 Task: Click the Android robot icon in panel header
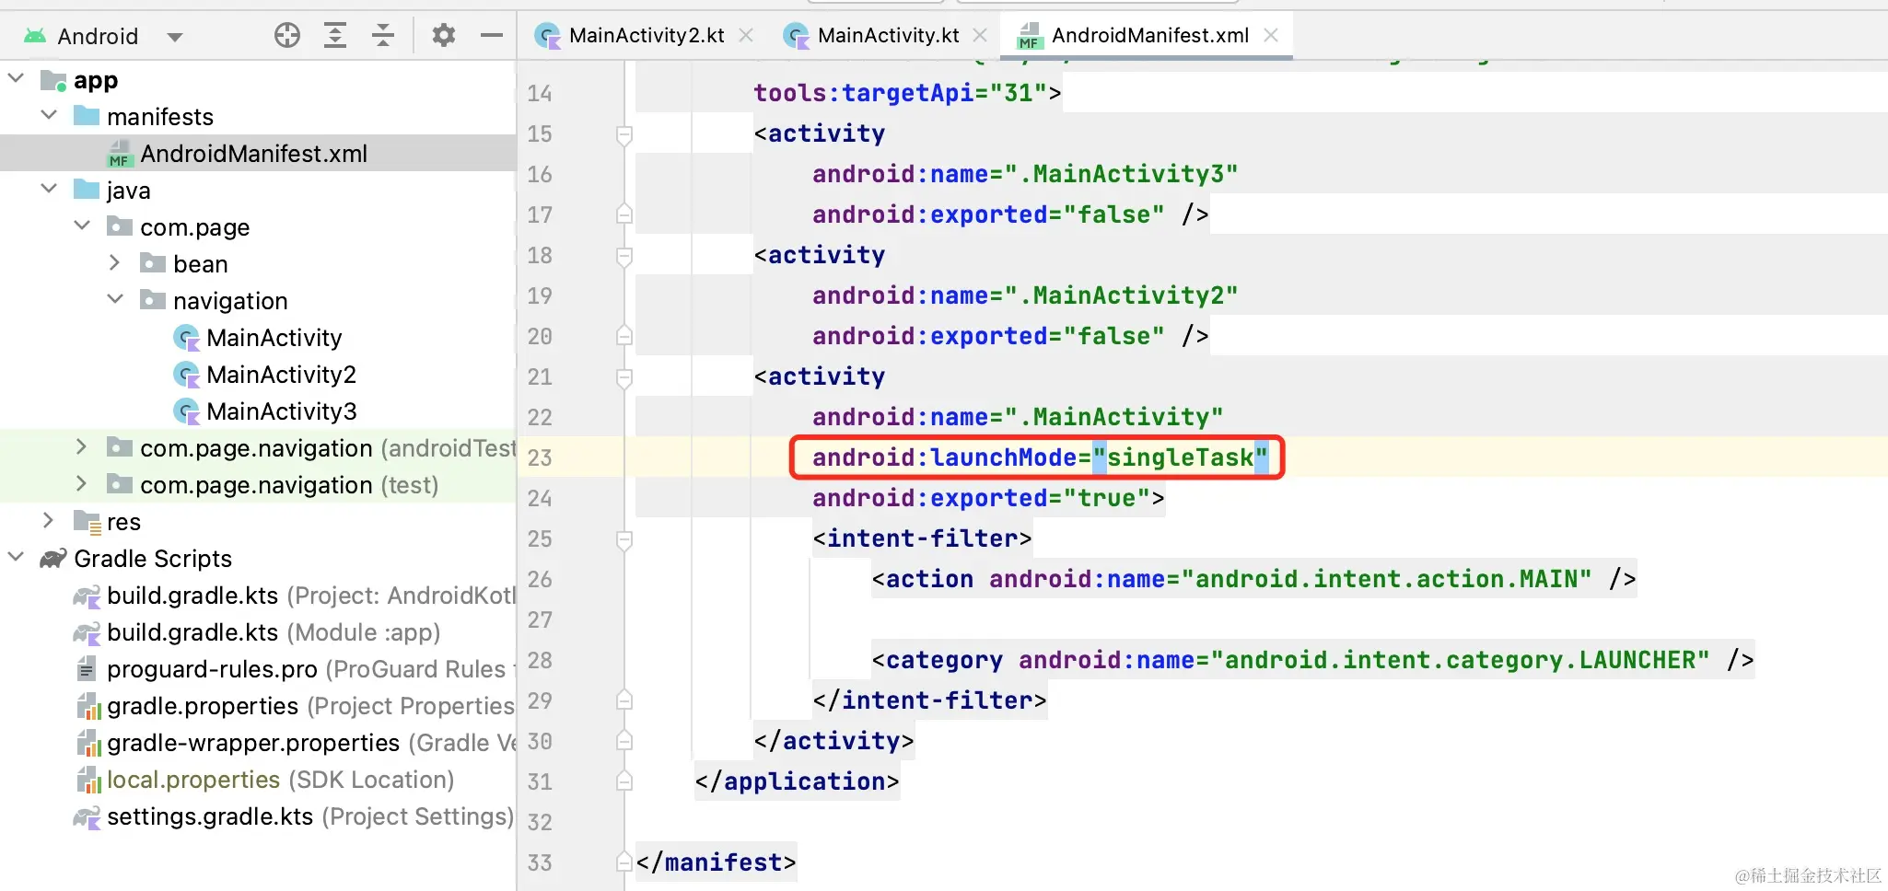tap(35, 36)
